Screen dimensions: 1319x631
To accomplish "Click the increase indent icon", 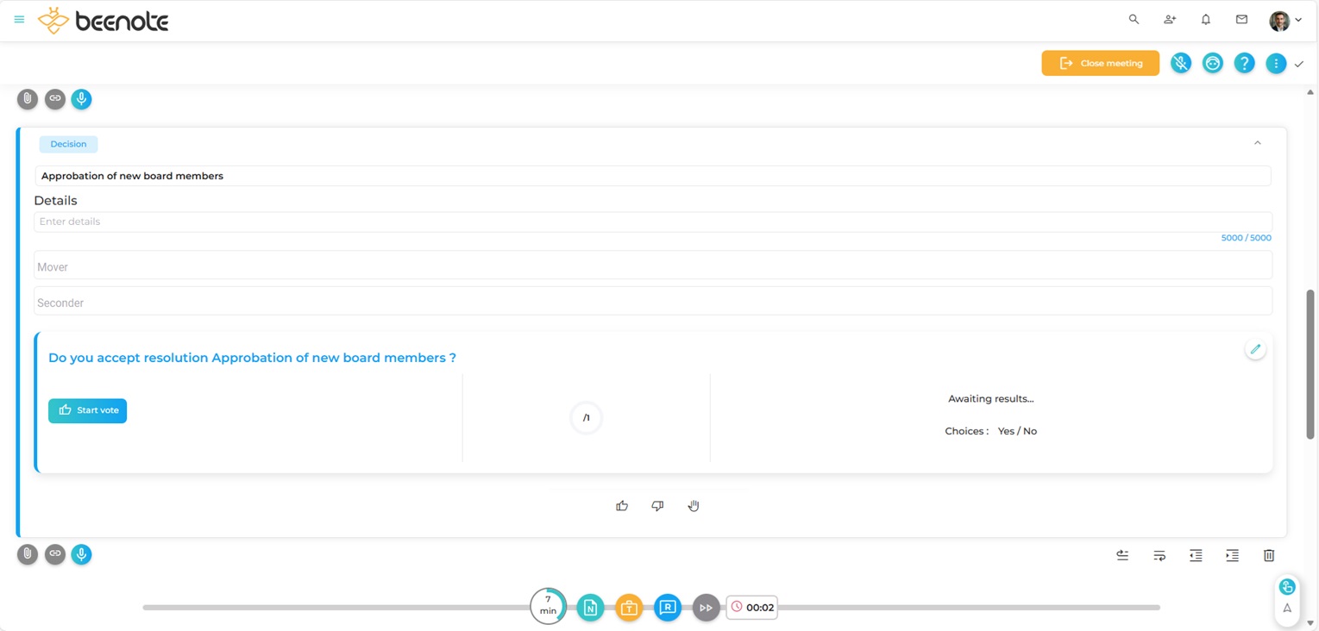I will point(1232,556).
